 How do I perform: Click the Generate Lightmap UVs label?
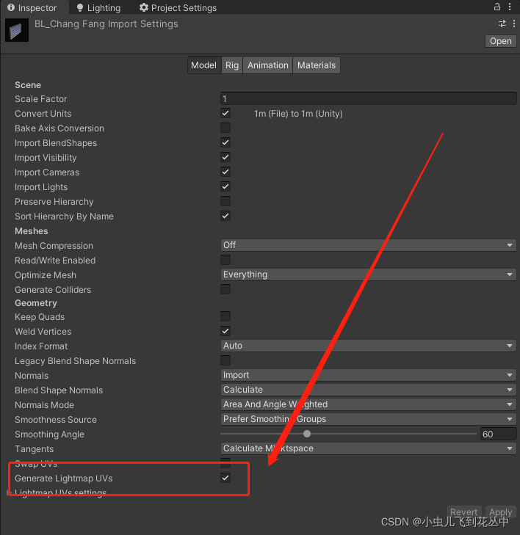63,478
